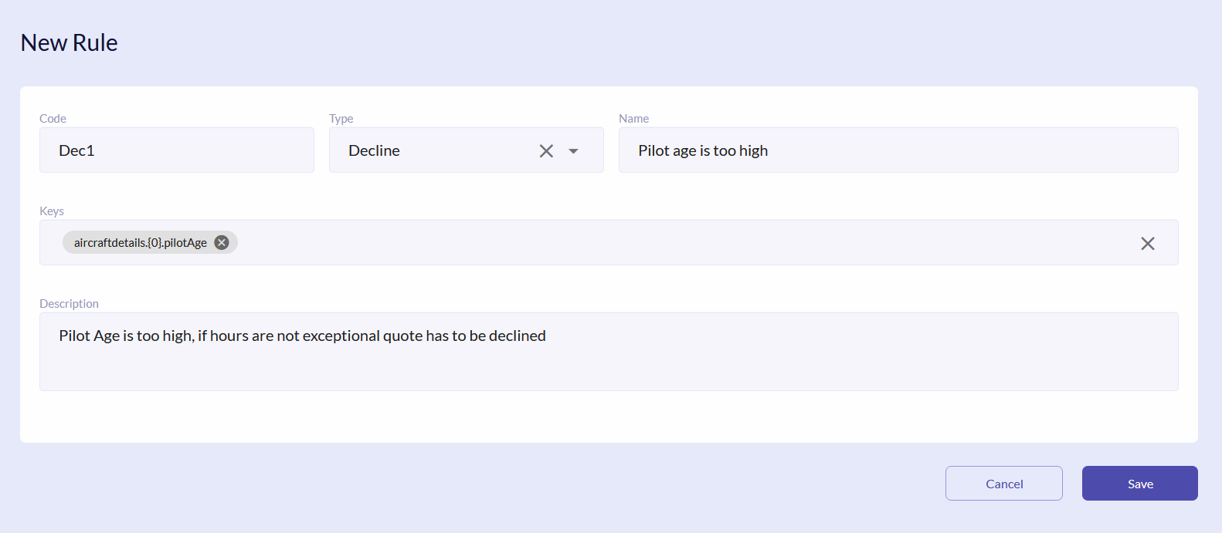
Task: Click the Keys field label
Action: (52, 211)
